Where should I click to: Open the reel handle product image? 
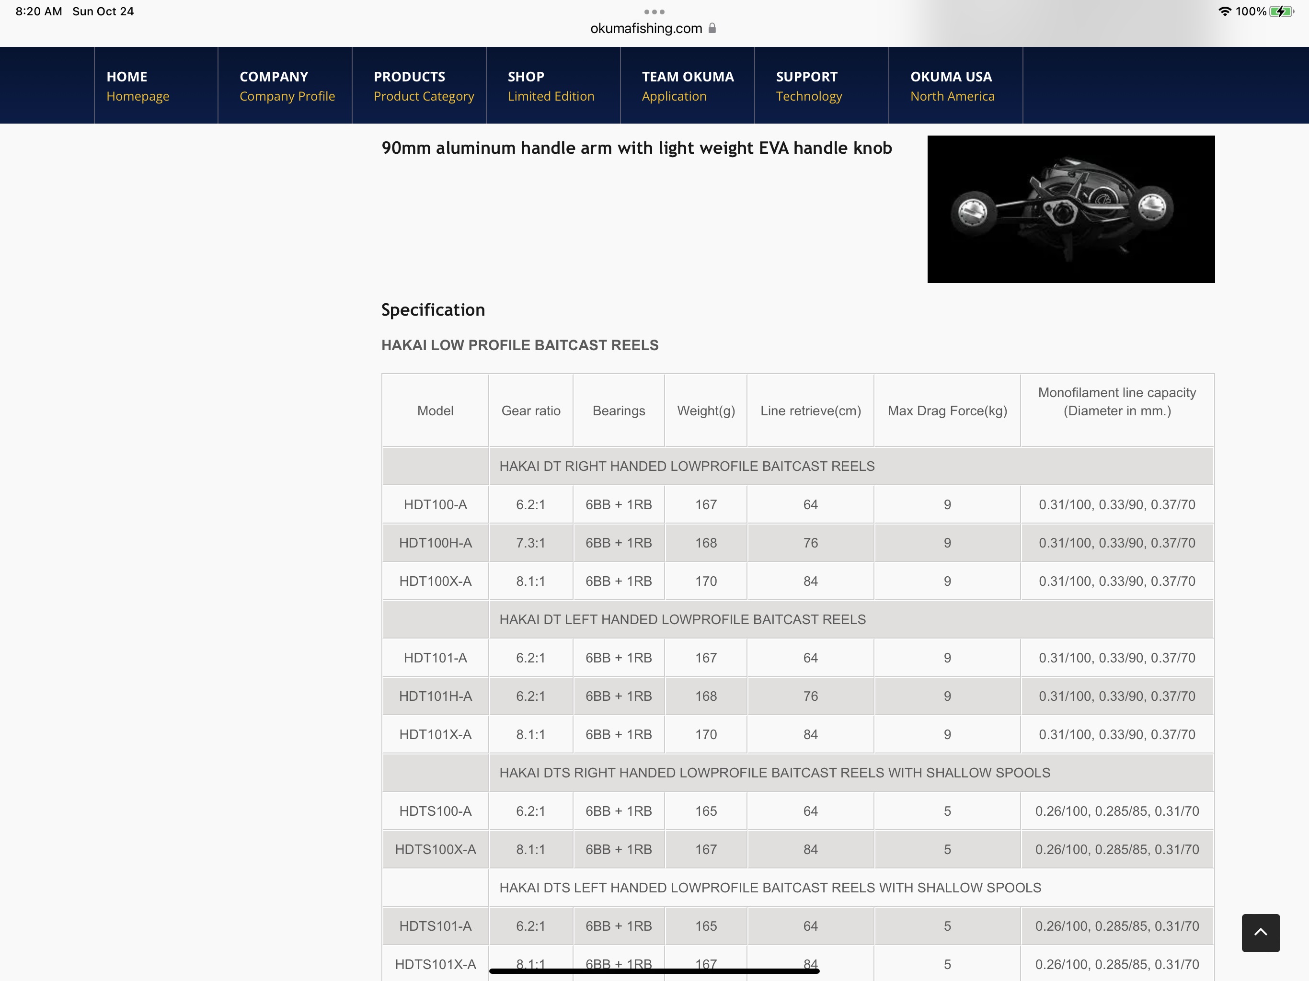click(1070, 209)
